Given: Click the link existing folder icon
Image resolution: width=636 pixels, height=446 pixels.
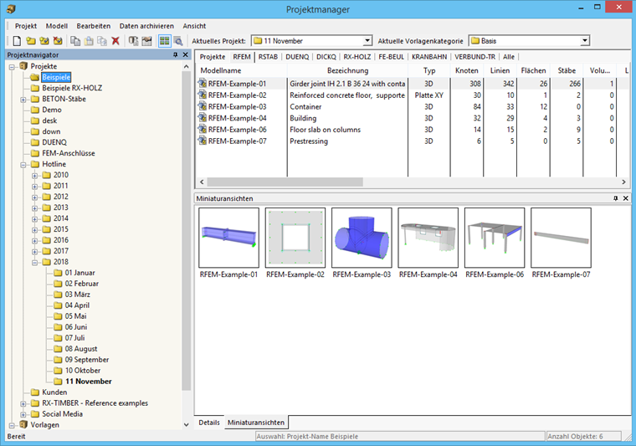Looking at the screenshot, I should click(44, 41).
